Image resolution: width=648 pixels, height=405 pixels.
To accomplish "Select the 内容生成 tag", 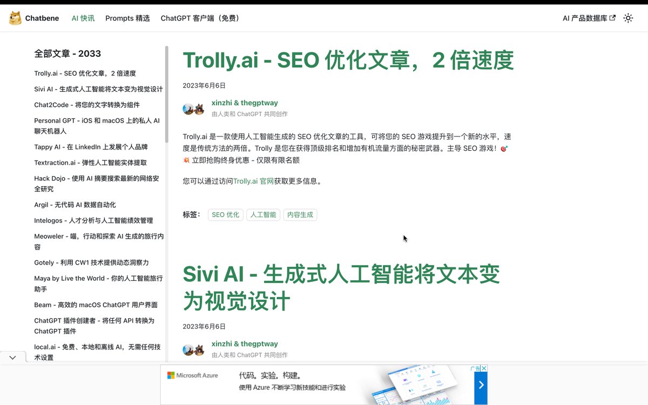I will [x=300, y=214].
